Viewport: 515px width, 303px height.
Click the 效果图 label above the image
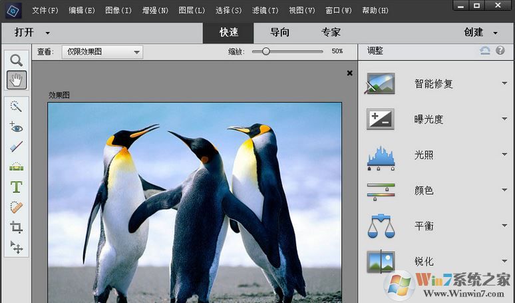coord(59,95)
